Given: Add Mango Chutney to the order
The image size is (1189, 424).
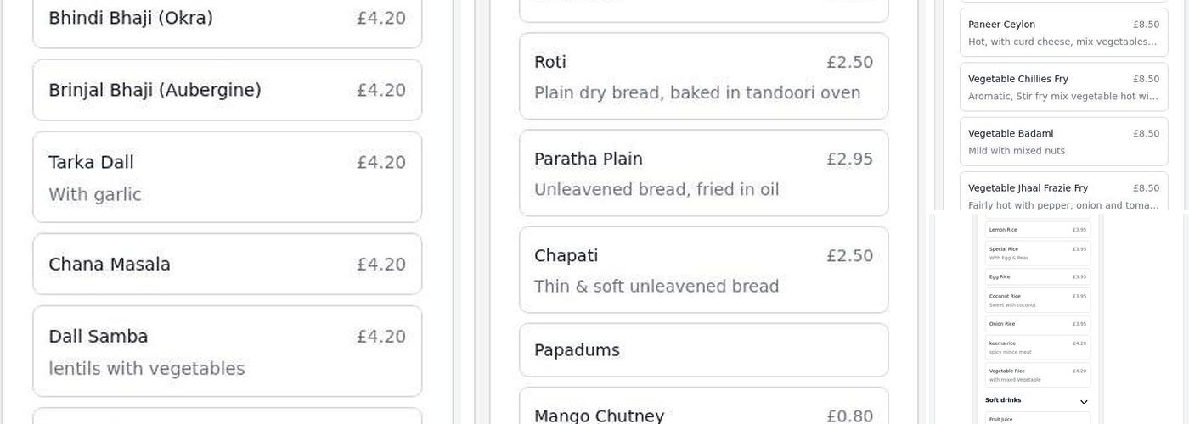Looking at the screenshot, I should [703, 412].
